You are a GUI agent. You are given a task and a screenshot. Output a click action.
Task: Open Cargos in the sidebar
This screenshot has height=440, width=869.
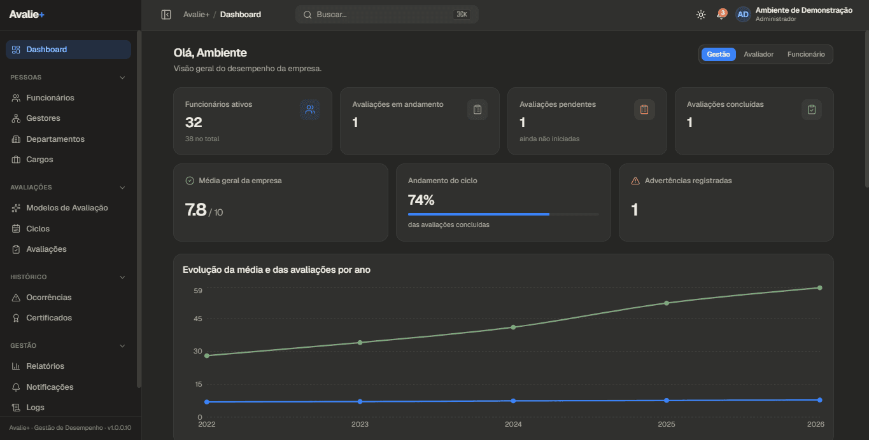point(69,160)
